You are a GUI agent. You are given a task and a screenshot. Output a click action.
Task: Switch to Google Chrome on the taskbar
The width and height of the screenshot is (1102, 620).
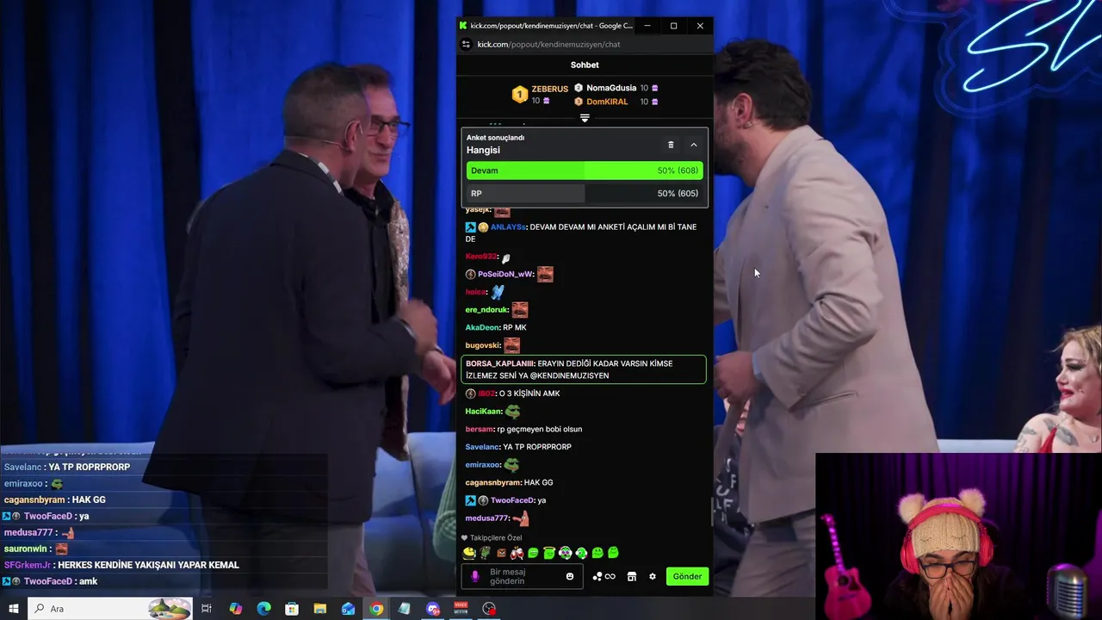(x=376, y=609)
